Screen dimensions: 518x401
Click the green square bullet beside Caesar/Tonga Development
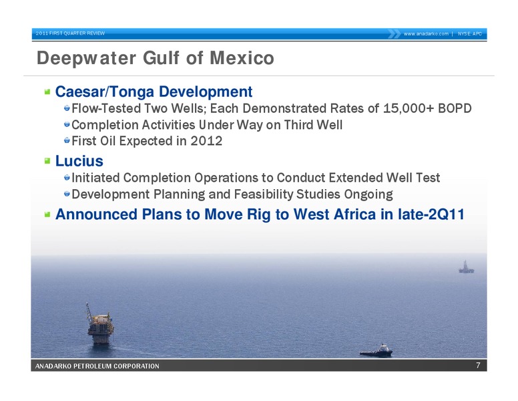click(47, 92)
